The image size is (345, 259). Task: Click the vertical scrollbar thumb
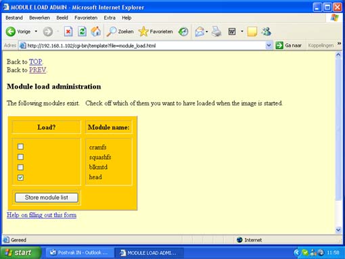(338, 129)
